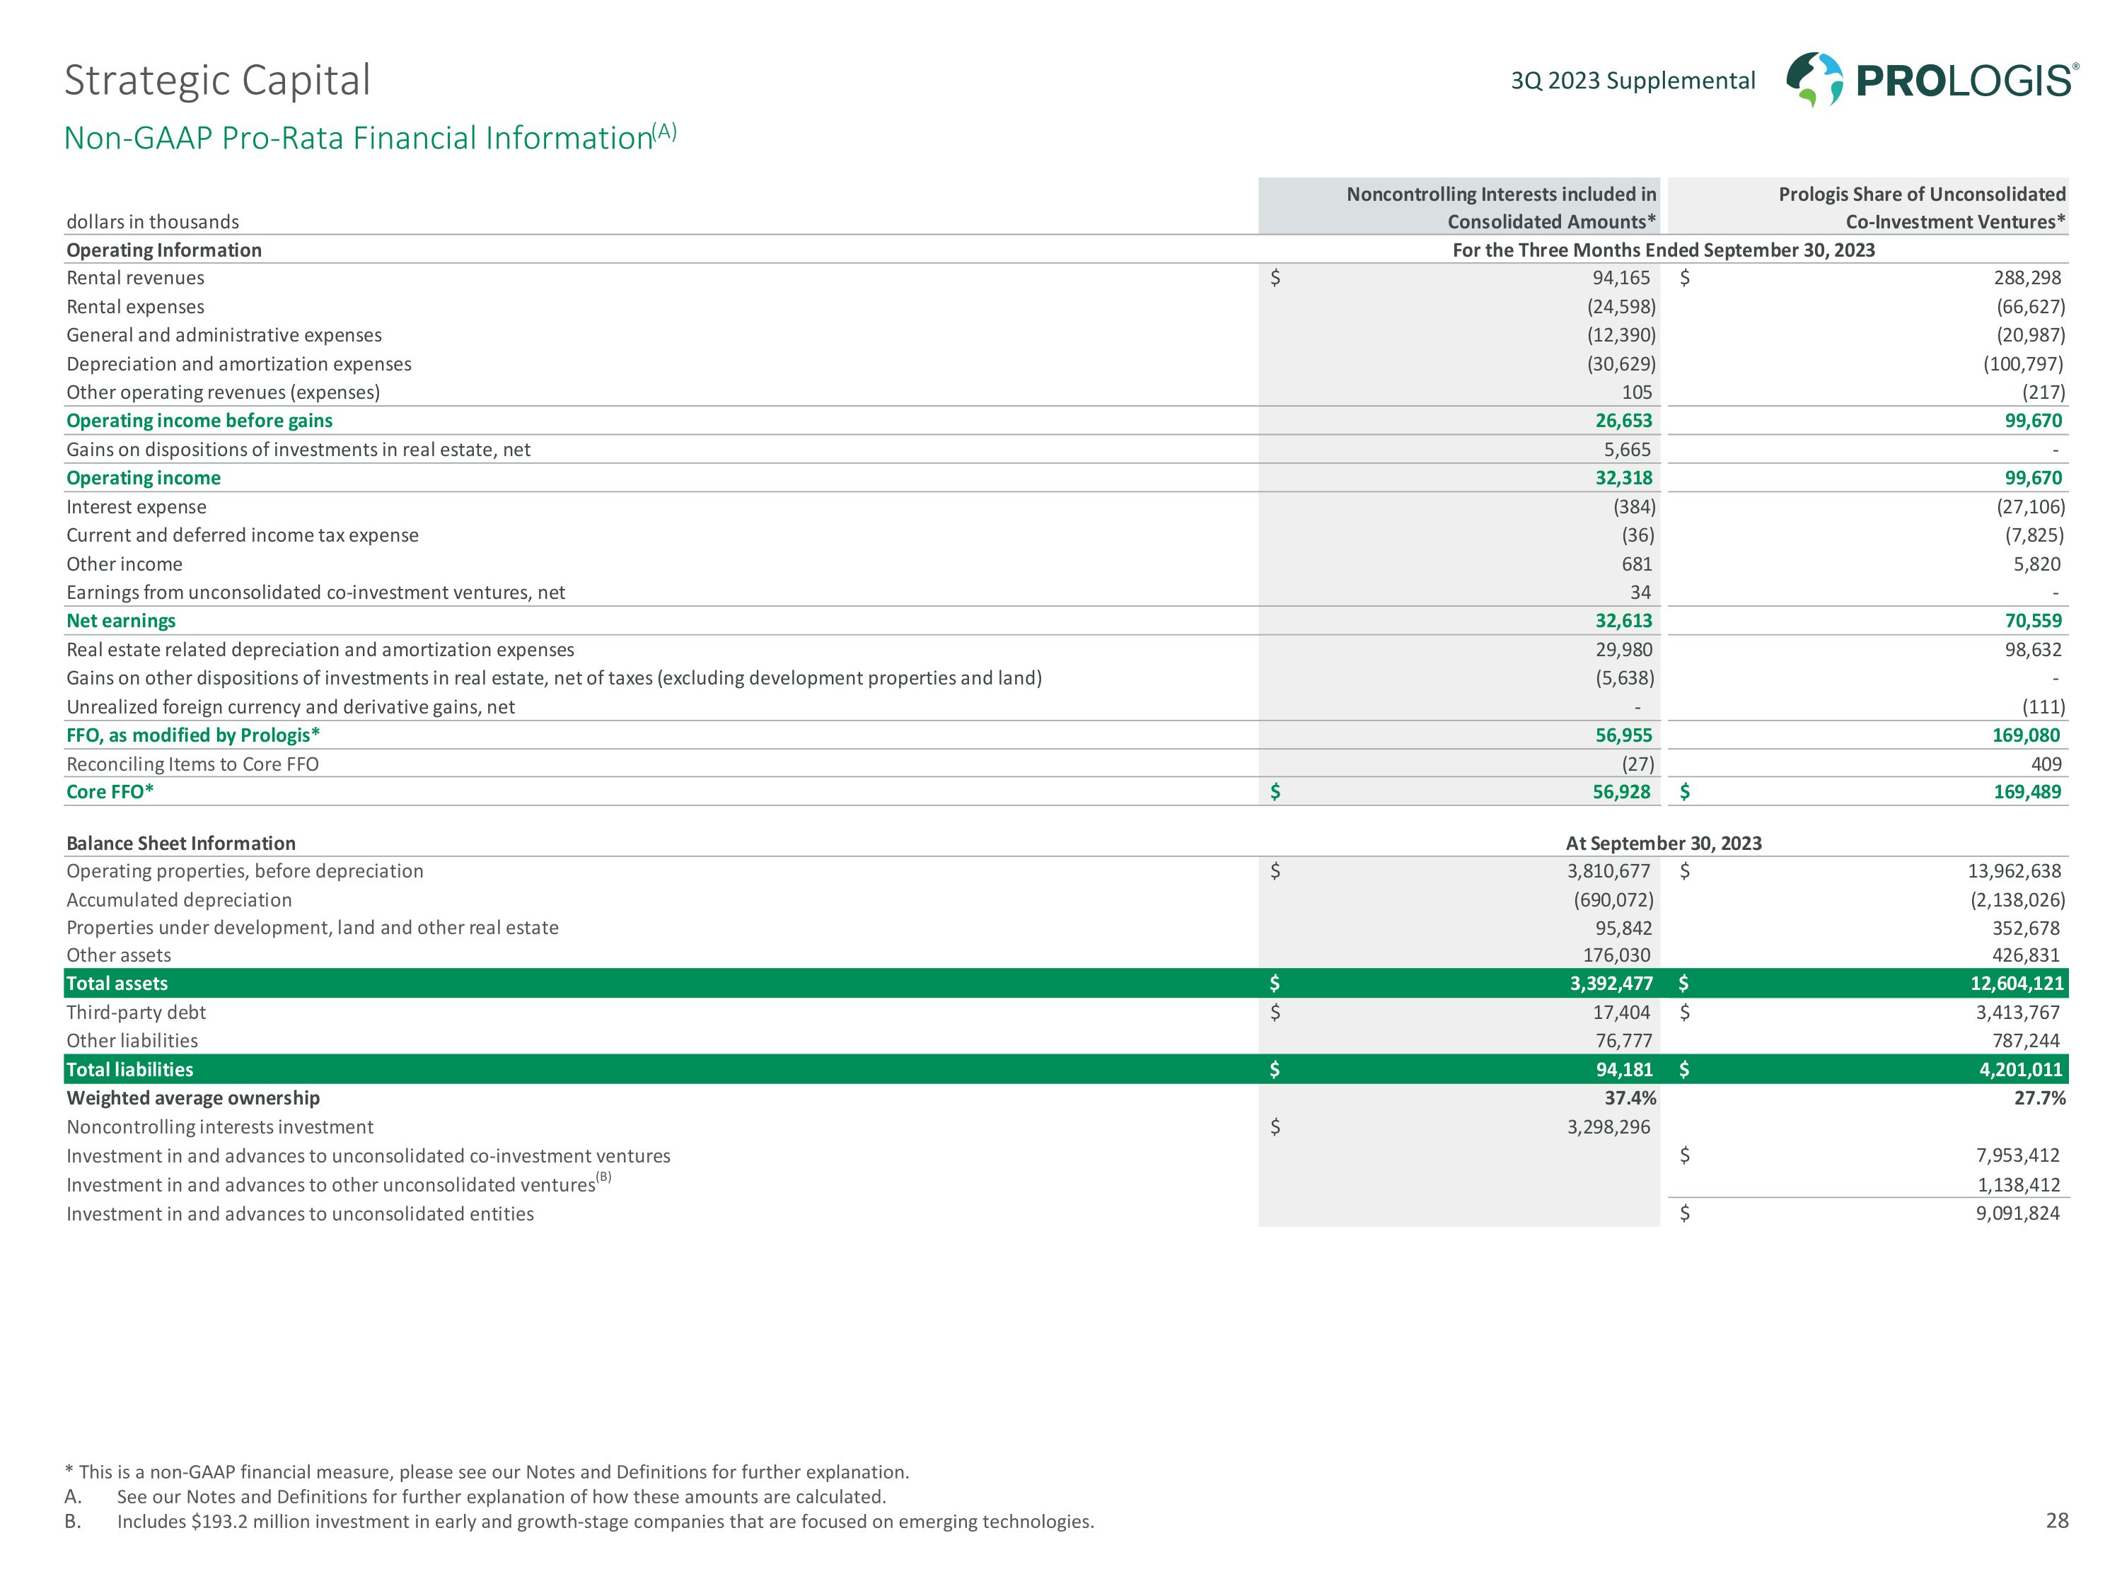Click the PROLOGIS wordmark text
The image size is (2122, 1591).
point(1966,81)
